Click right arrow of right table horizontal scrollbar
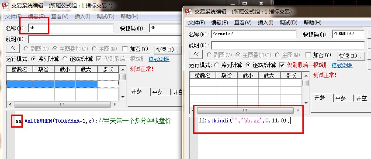 click(298, 110)
